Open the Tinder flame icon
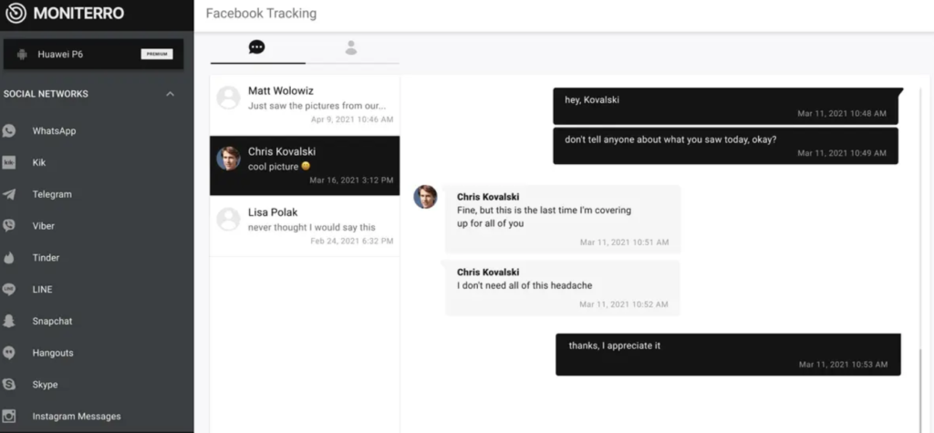The image size is (934, 433). tap(9, 258)
